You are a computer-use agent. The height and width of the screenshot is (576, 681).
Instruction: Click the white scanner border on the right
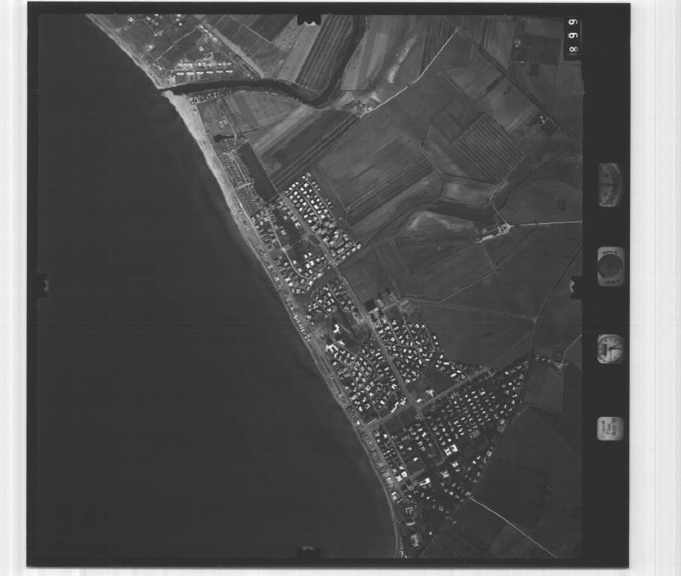655,285
